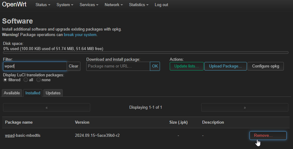Follow the 'break your system' link
This screenshot has width=293, height=149.
point(80,35)
